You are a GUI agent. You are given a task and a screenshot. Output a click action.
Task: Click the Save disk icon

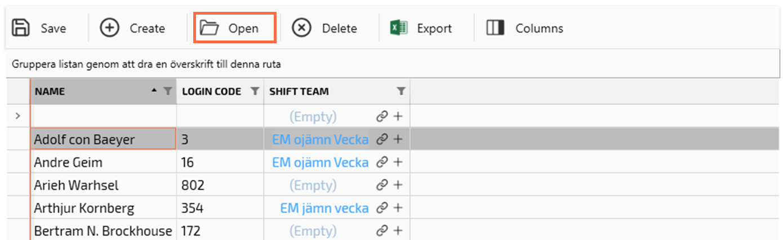pos(21,28)
